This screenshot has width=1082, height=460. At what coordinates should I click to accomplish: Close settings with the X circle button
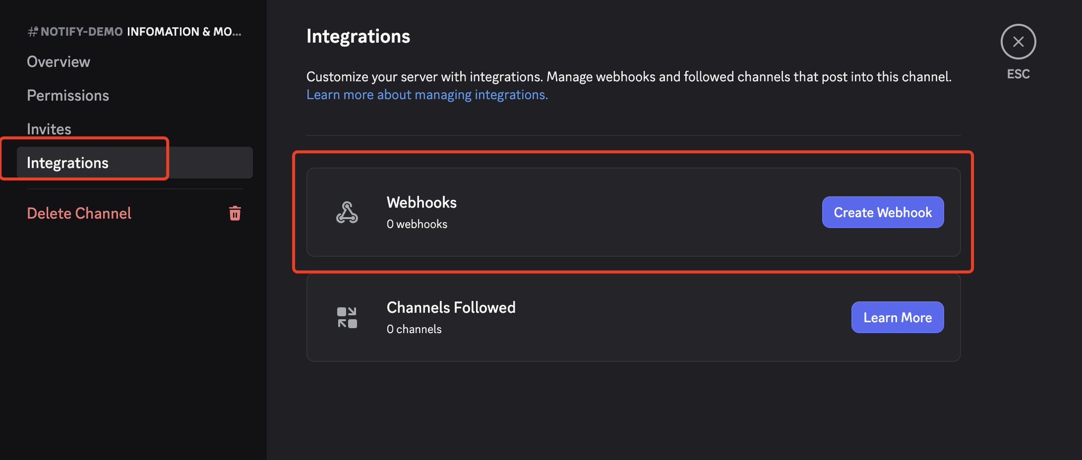pos(1018,42)
